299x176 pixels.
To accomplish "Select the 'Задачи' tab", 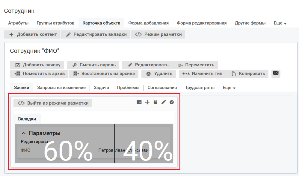I will point(101,88).
